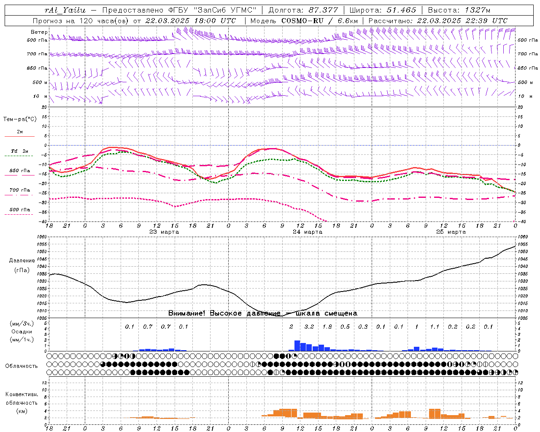Click the '(мм/1ч.)' units label

pyautogui.click(x=22, y=340)
